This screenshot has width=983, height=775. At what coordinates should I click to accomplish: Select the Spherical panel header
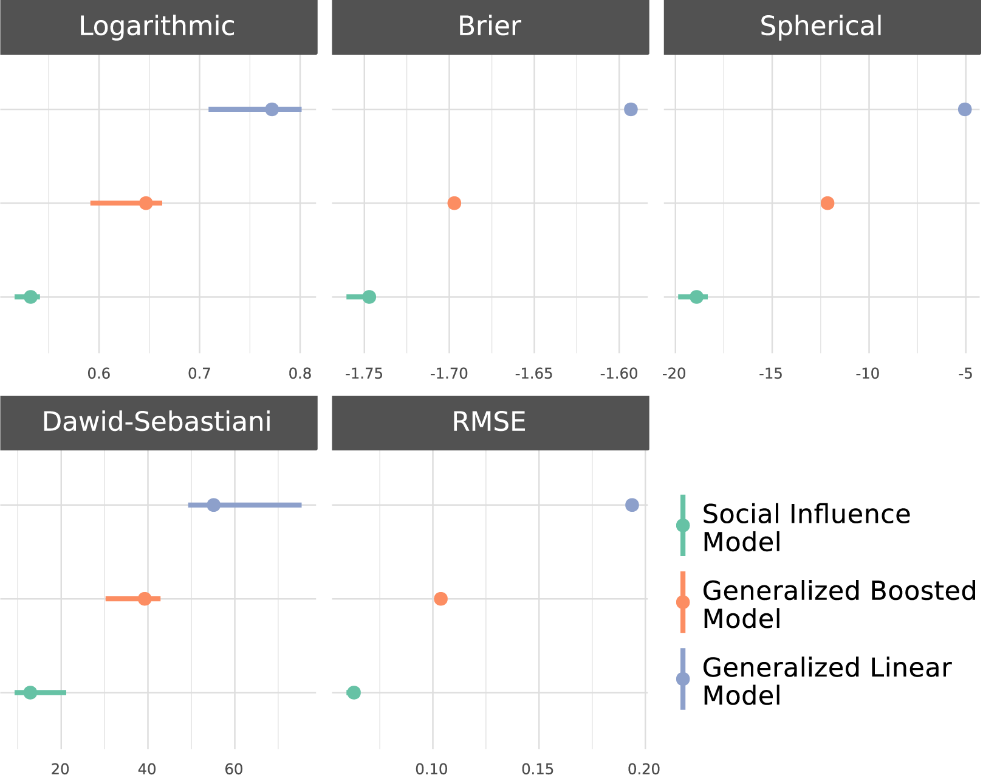822,27
